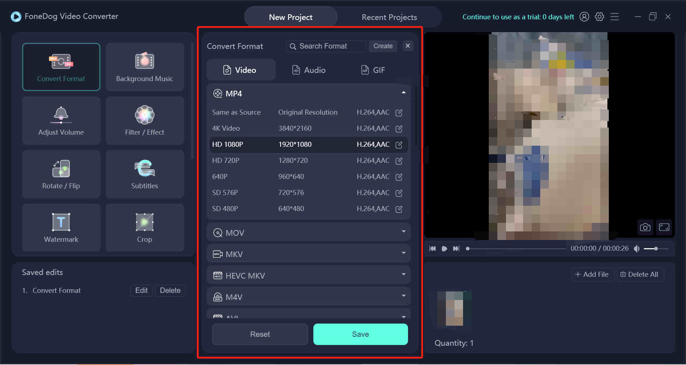Click the FoneDog logo icon

[x=16, y=16]
